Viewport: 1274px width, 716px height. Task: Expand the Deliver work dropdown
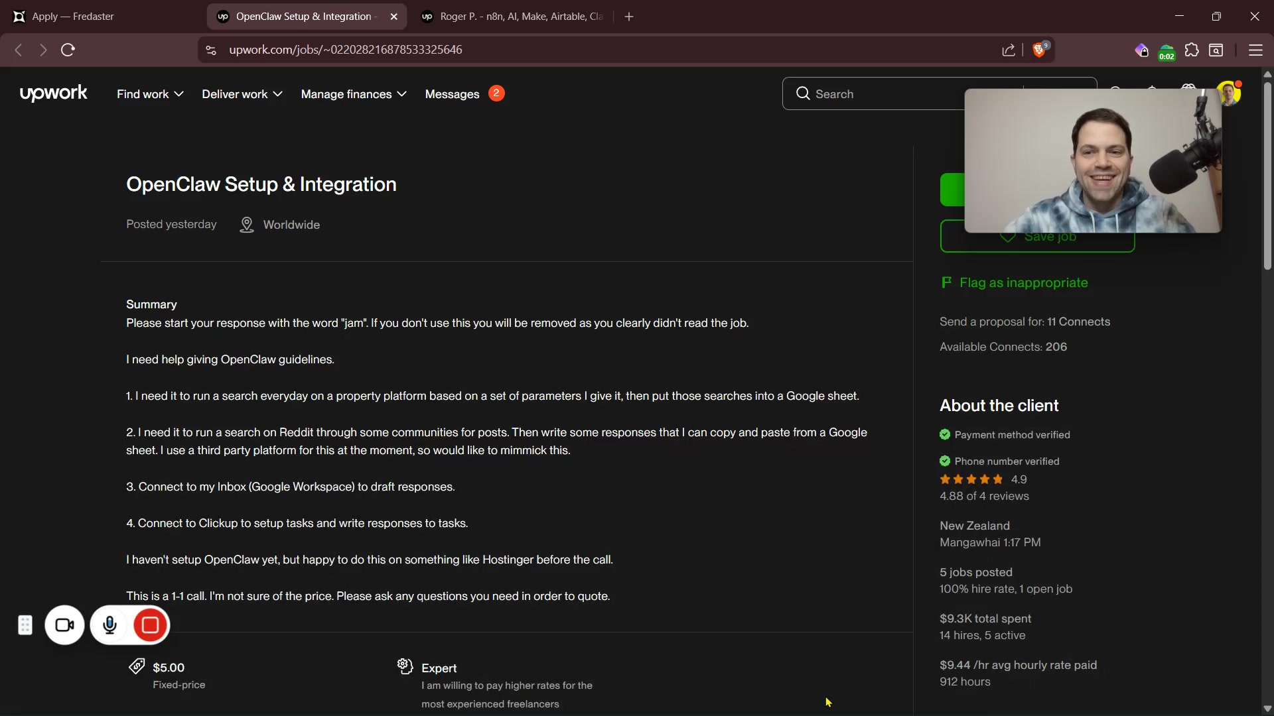[x=242, y=94]
